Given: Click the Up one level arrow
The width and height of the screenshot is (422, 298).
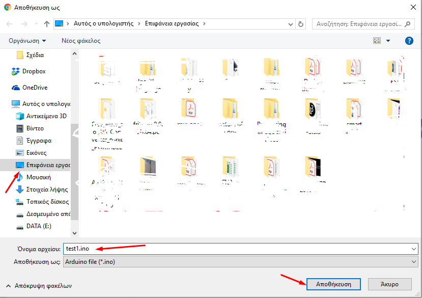Looking at the screenshot, I should (x=47, y=24).
